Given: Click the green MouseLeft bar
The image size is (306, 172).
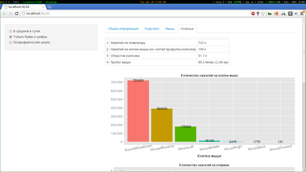Looking at the screenshot, I should pos(186,134).
